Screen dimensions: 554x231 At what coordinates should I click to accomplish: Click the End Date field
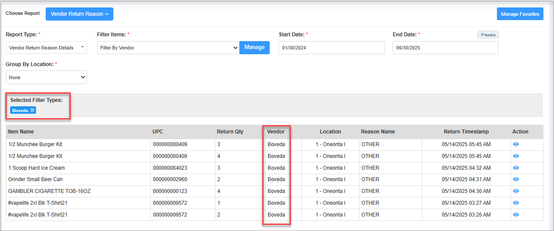point(445,48)
